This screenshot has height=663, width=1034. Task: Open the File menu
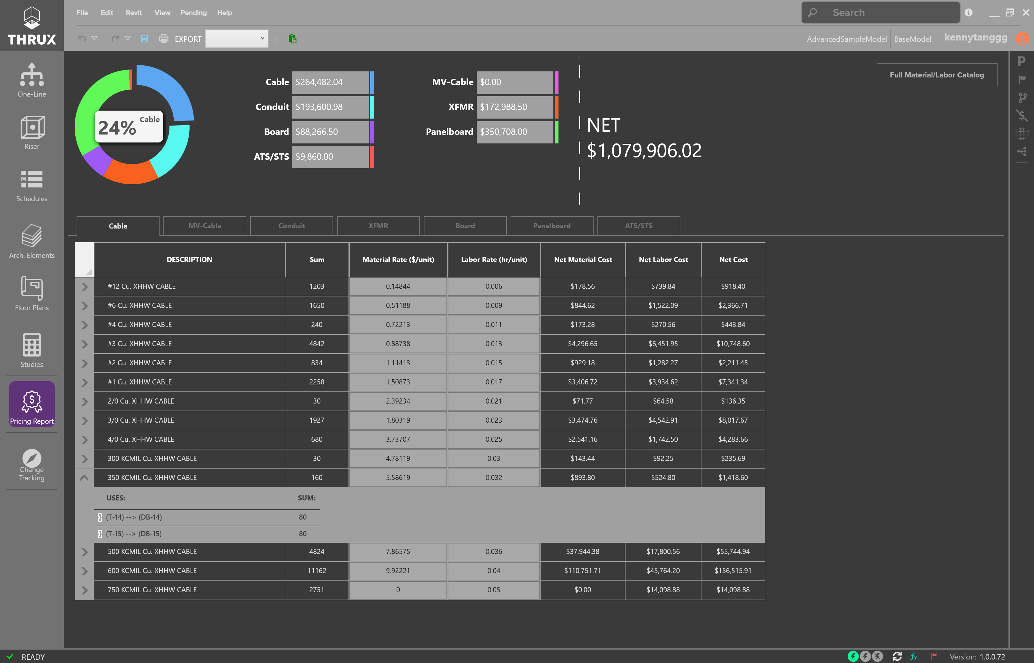[x=82, y=12]
